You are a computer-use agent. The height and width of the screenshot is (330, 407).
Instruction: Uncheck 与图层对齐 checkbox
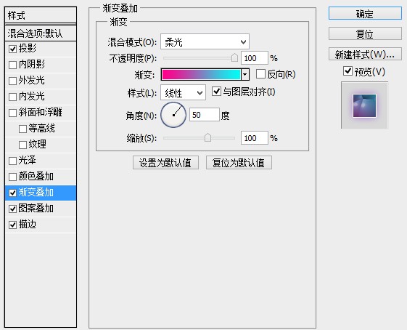(216, 92)
